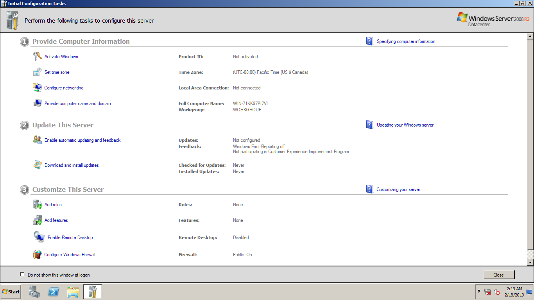Click the Remote Desktop 'Disabled' value
This screenshot has width=534, height=300.
point(241,237)
